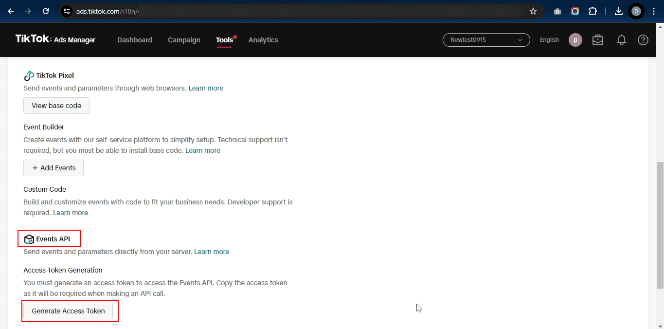The width and height of the screenshot is (664, 329).
Task: Open browser extensions puzzle icon
Action: point(592,11)
